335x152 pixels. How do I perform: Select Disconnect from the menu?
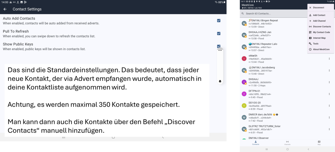[318, 8]
